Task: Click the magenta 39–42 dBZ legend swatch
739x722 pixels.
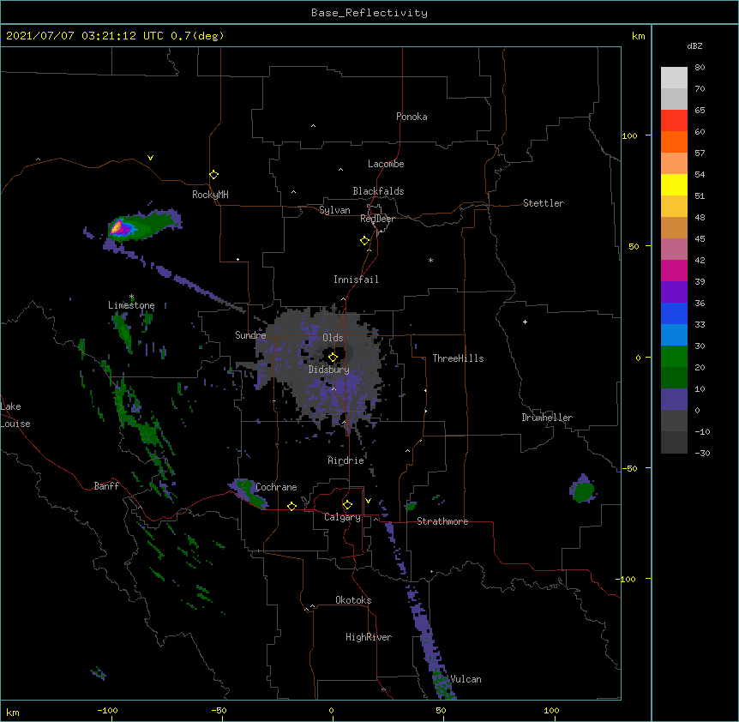Action: click(x=674, y=270)
